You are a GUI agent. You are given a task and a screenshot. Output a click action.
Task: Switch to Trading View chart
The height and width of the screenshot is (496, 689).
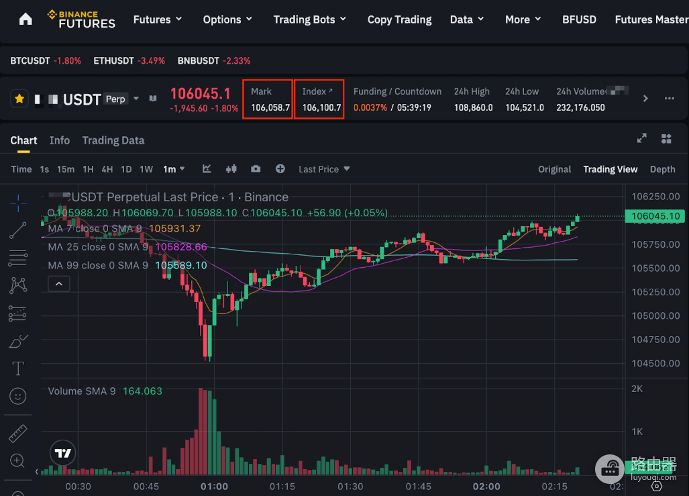[x=611, y=169]
